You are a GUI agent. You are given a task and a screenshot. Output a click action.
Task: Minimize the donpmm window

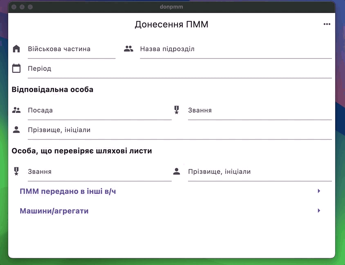(22, 7)
